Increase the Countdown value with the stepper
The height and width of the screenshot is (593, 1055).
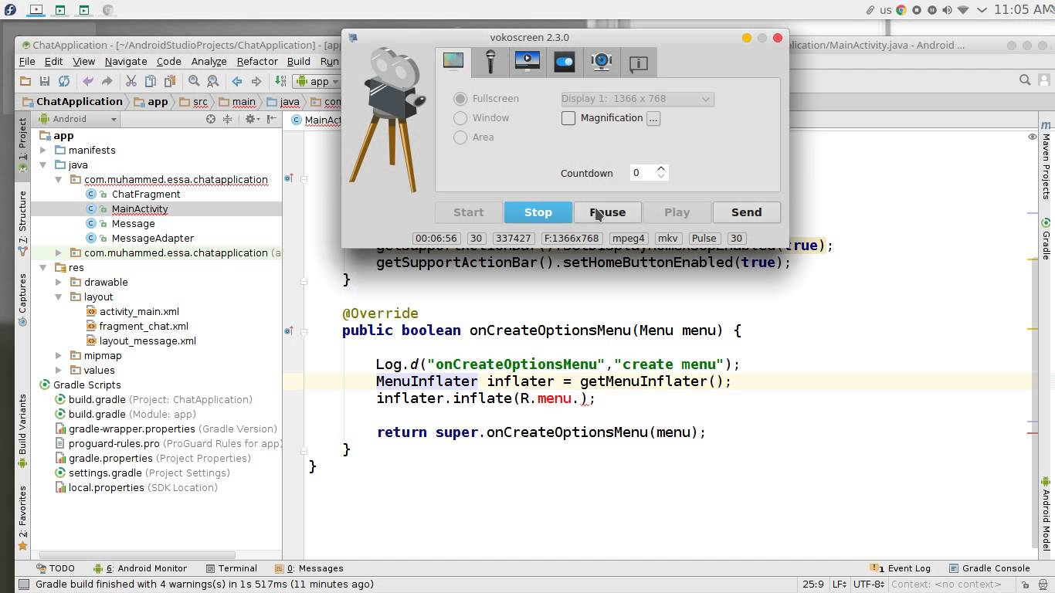tap(661, 168)
